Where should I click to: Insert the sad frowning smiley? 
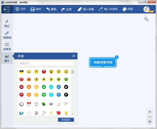[59, 71]
